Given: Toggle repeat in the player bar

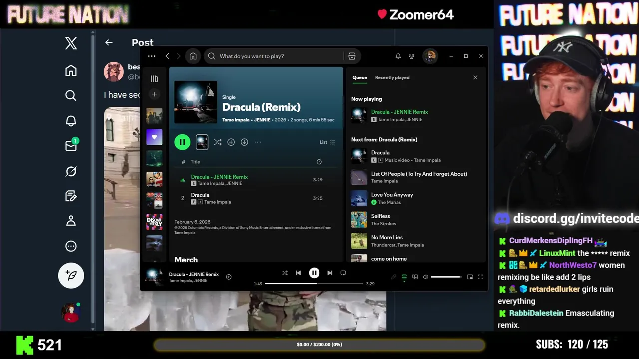Looking at the screenshot, I should tap(343, 273).
